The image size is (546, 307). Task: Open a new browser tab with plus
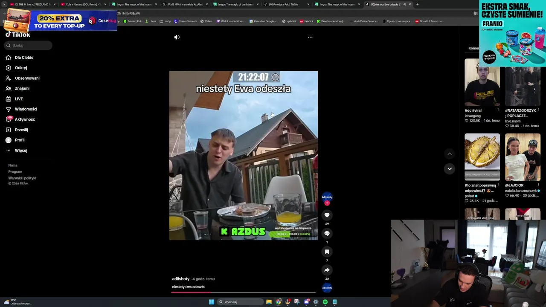coord(417,4)
